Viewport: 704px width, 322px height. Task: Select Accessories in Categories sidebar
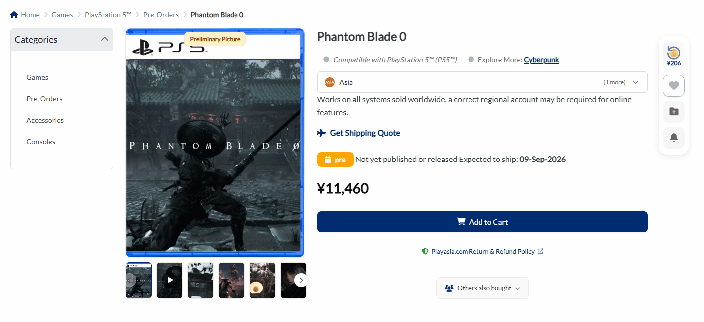(x=45, y=120)
